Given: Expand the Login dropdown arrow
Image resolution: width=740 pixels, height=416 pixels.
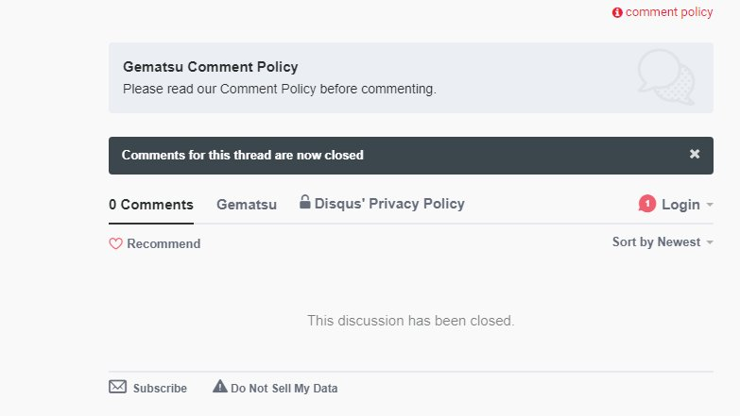Looking at the screenshot, I should click(x=710, y=205).
